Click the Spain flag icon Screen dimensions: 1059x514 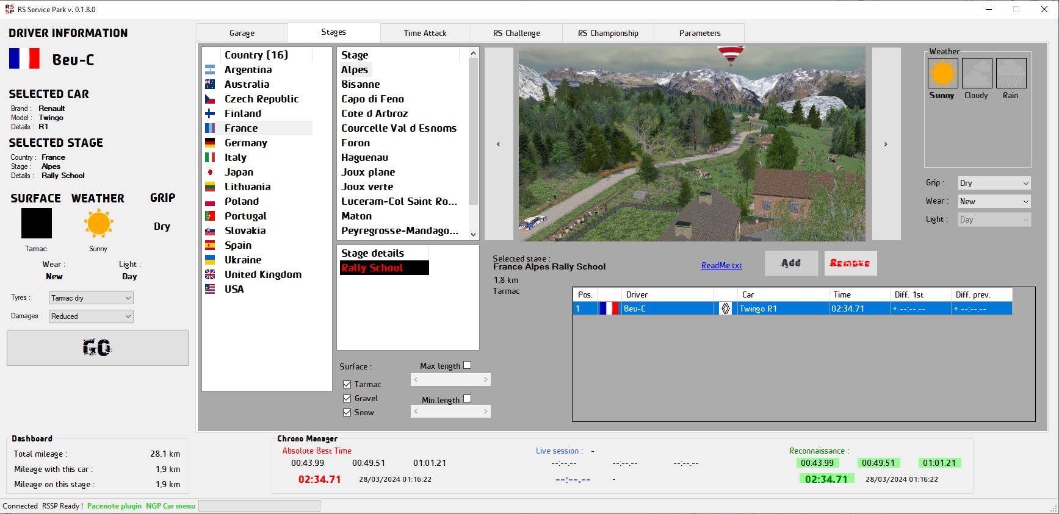point(210,245)
